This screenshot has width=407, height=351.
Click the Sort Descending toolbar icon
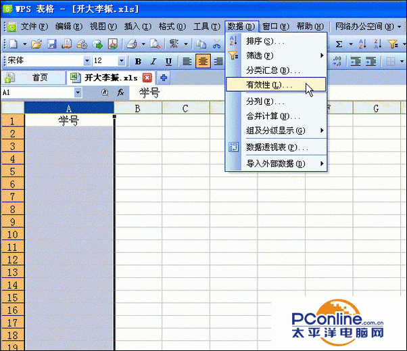[378, 44]
